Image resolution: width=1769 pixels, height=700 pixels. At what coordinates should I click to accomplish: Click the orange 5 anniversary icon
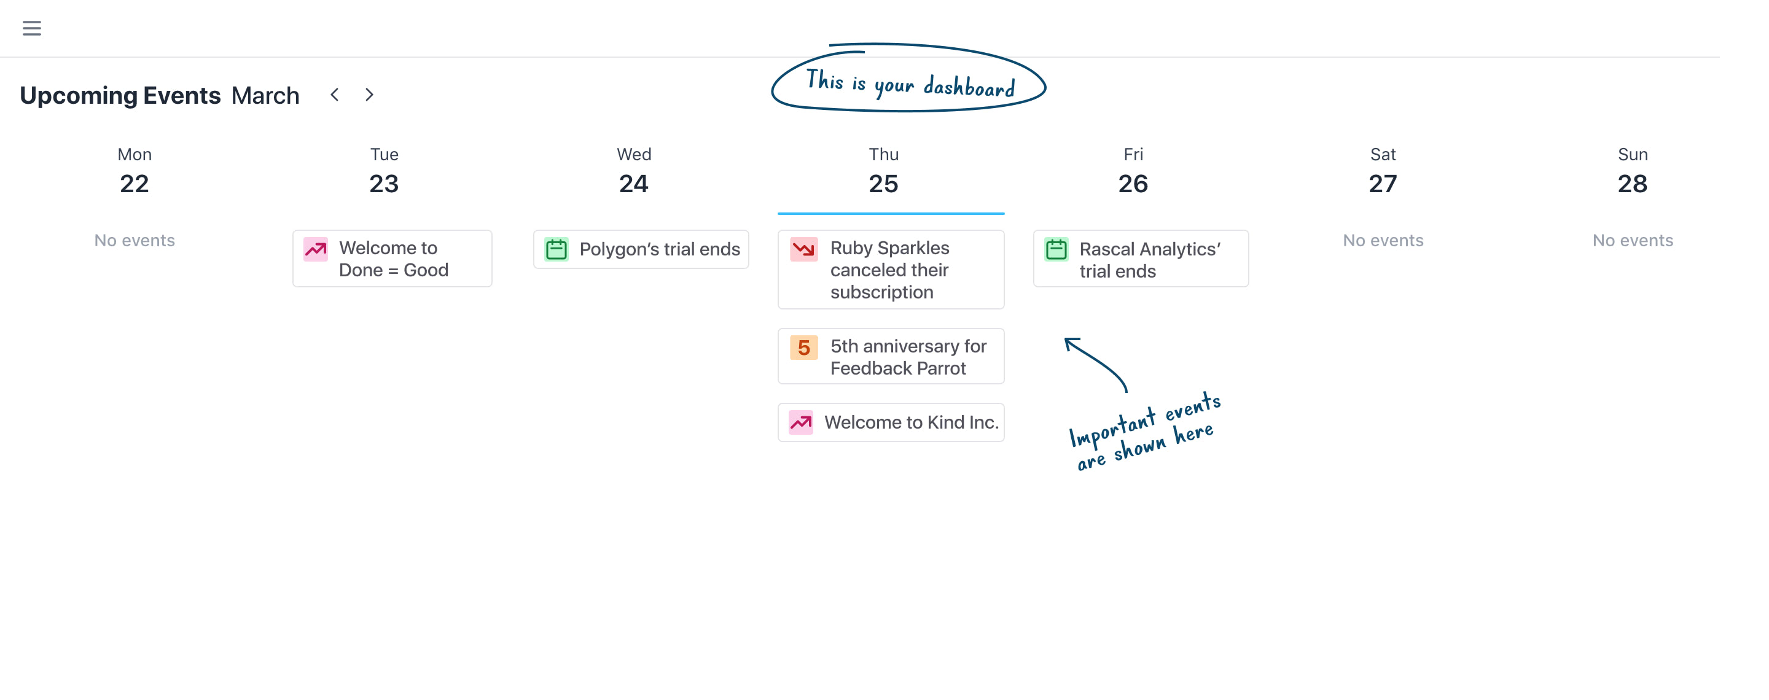[x=803, y=348]
